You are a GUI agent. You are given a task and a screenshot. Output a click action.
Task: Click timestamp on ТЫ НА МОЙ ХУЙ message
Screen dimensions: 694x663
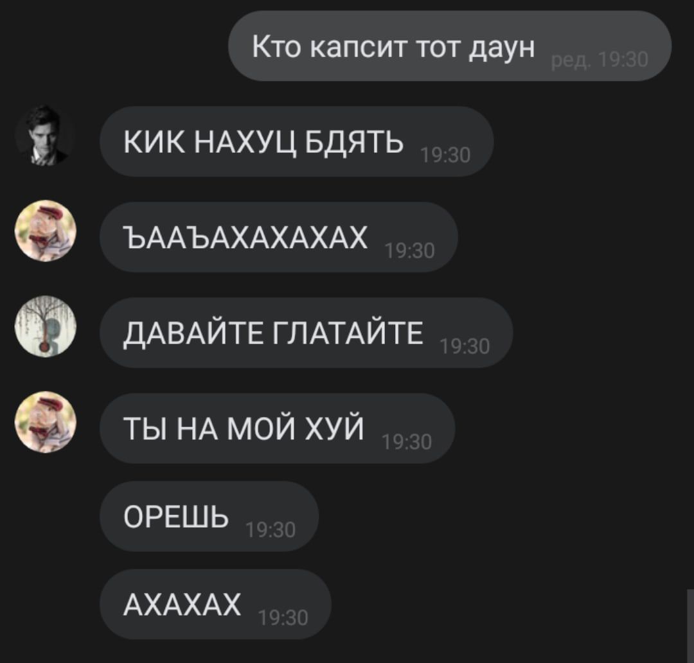(x=406, y=442)
